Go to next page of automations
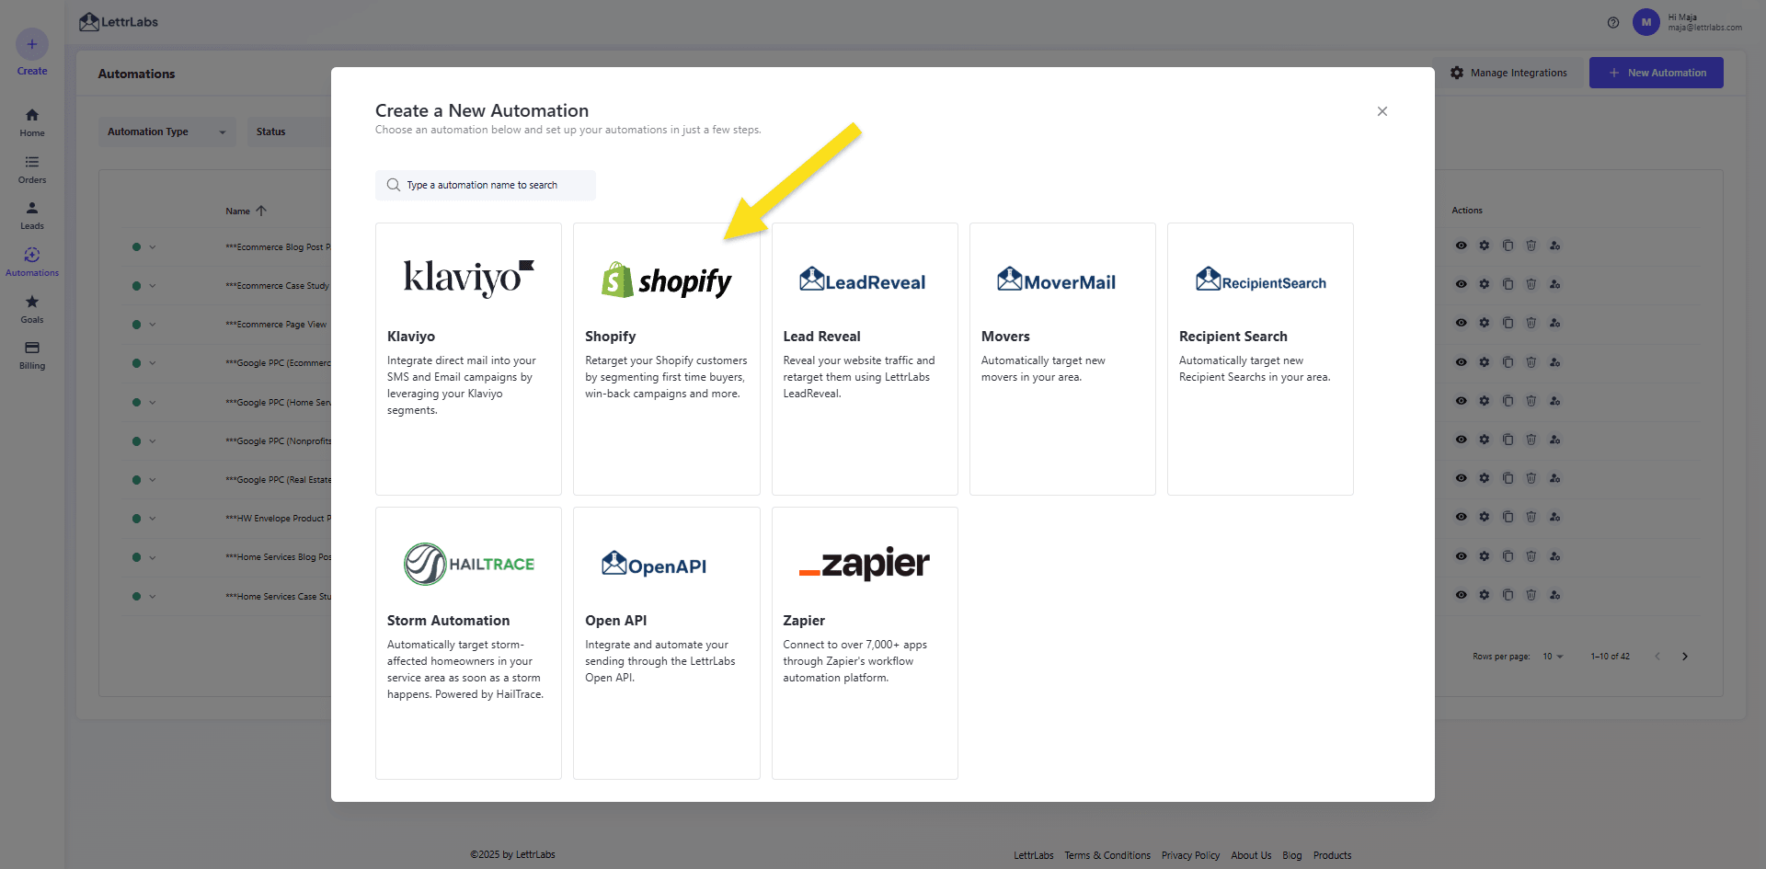The height and width of the screenshot is (869, 1766). (1685, 657)
